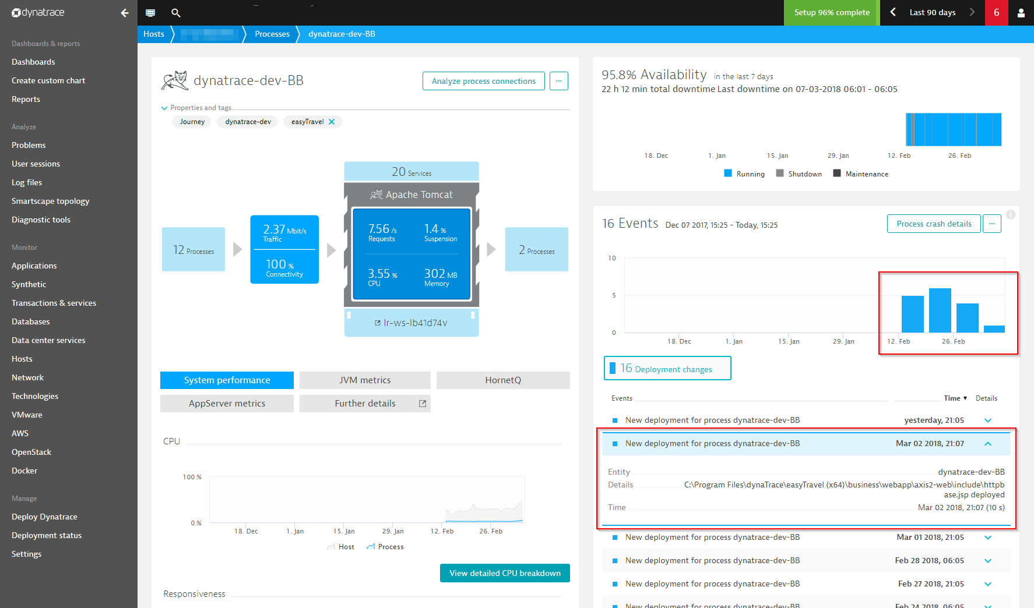Click View detailed CPU breakdown button
This screenshot has width=1034, height=608.
click(505, 573)
